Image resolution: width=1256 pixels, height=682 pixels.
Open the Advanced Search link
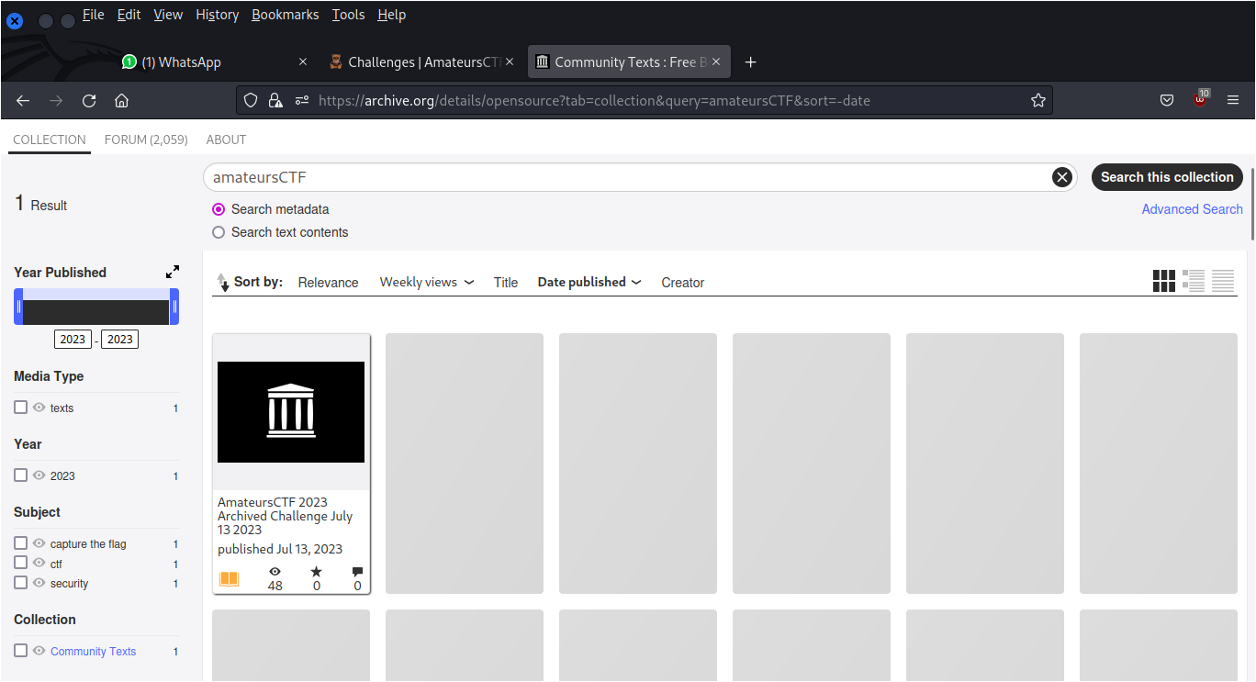pos(1192,209)
